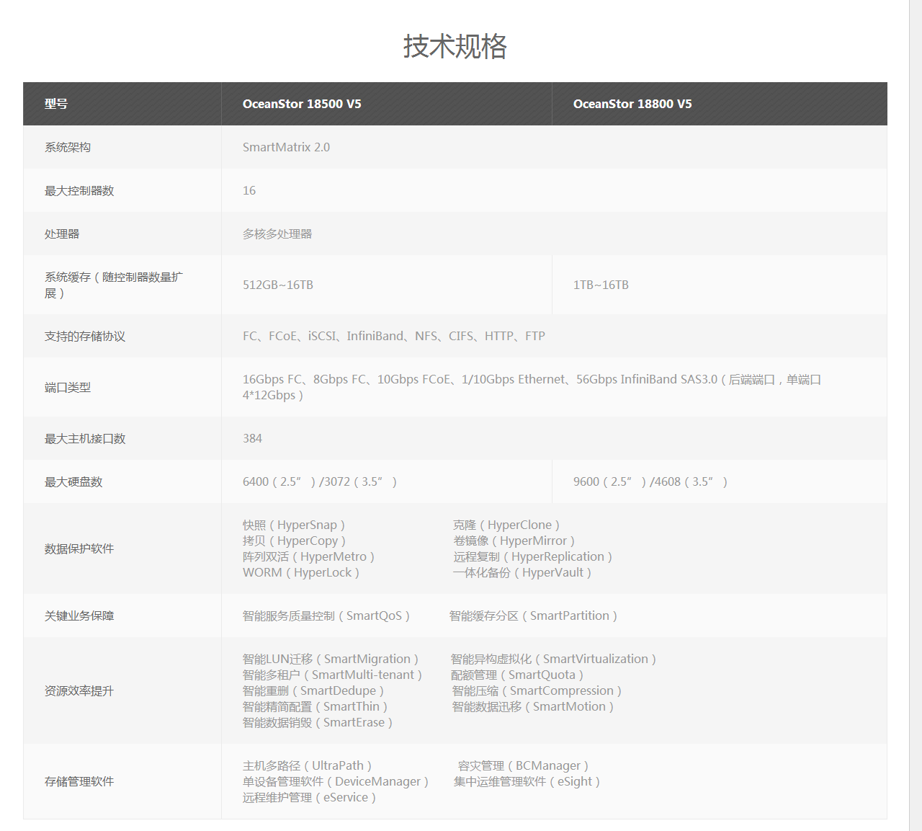Click 克隆 (HyperClone) entry
The image size is (922, 831).
[x=506, y=525]
